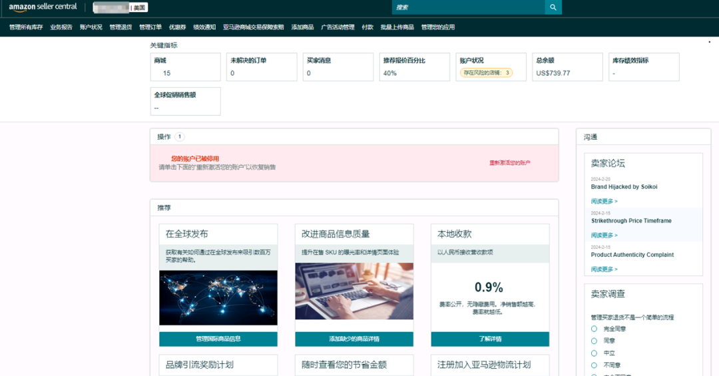Open forum post Strikethrough Price Timeframe
719x376 pixels.
coord(631,221)
